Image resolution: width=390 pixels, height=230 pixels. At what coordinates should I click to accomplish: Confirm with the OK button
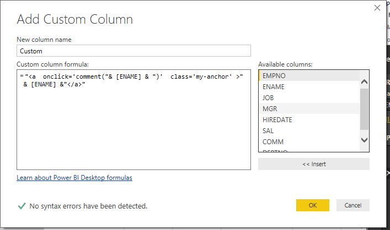pyautogui.click(x=313, y=205)
